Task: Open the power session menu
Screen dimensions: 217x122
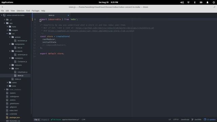Action: point(214,2)
